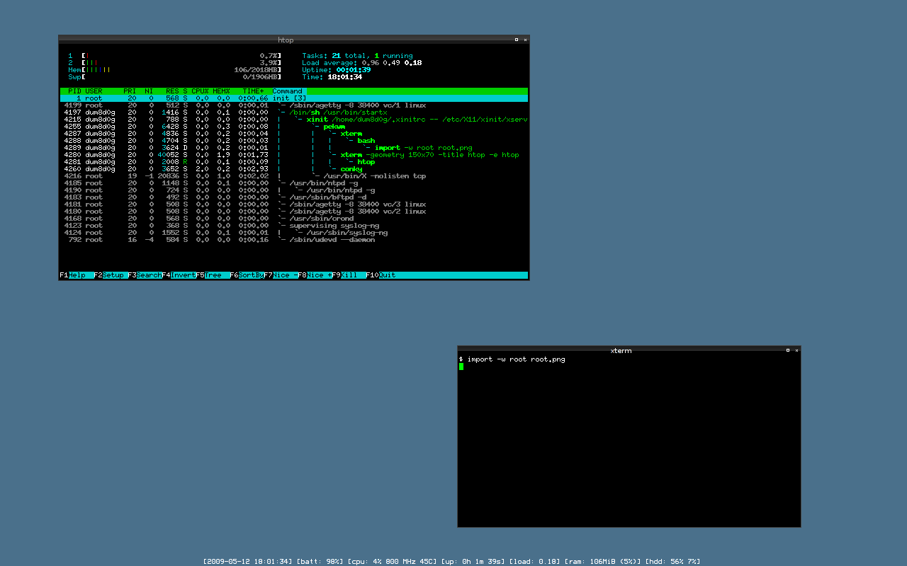The width and height of the screenshot is (907, 566).
Task: Click the PID column header
Action: [74, 91]
